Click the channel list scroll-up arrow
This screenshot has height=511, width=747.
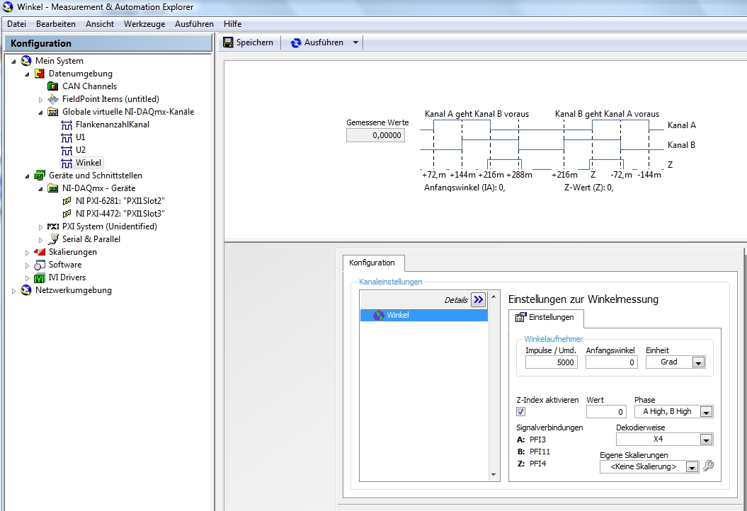[494, 297]
